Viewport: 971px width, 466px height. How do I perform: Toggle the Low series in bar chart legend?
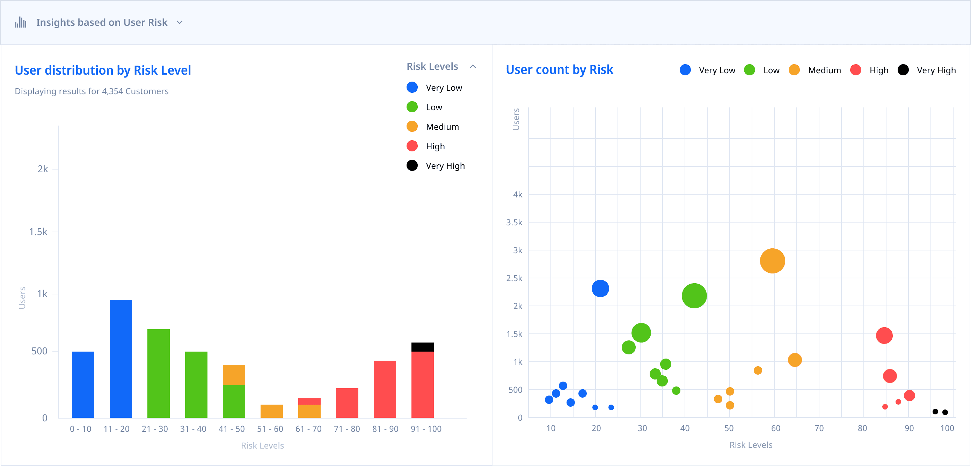pos(433,107)
